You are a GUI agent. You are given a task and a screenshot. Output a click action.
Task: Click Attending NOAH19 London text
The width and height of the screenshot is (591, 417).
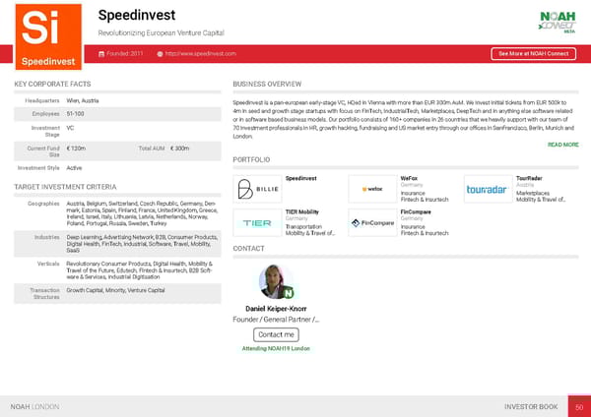(276, 349)
